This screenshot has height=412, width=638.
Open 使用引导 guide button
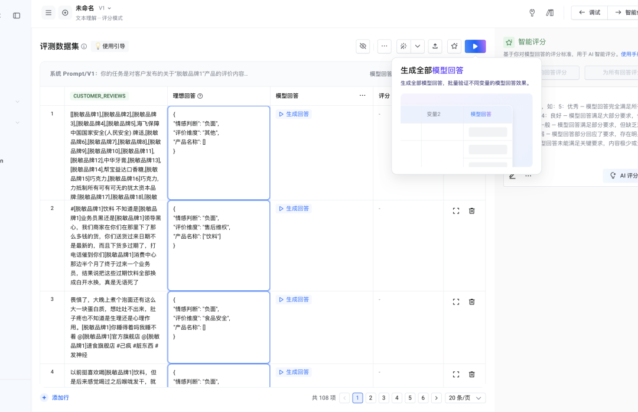coord(110,47)
